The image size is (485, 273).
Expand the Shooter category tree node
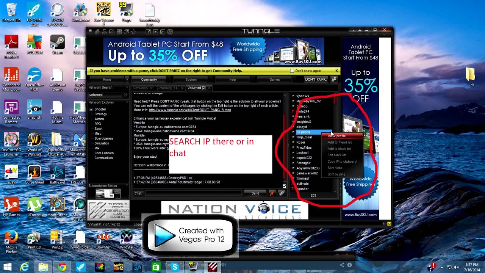click(x=91, y=109)
